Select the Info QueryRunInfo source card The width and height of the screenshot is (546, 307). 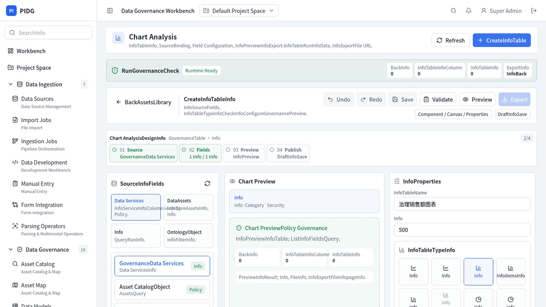point(136,236)
